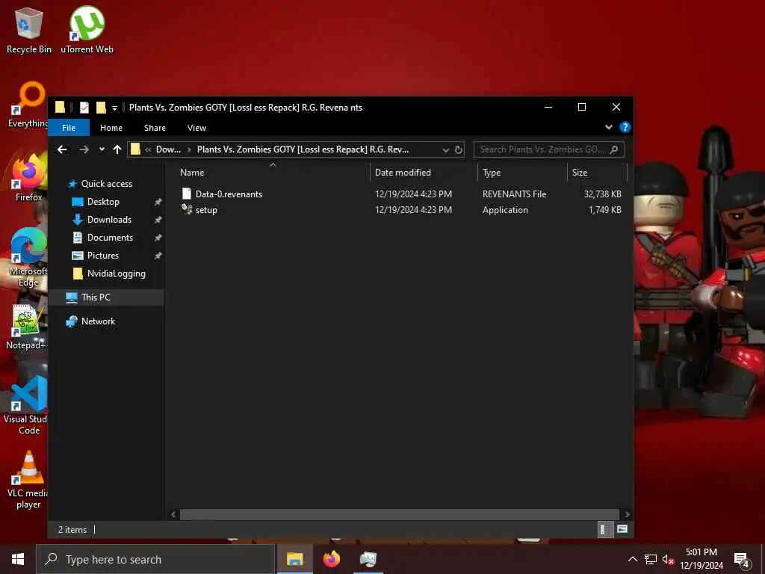
Task: Select the setup application file
Action: tap(206, 210)
